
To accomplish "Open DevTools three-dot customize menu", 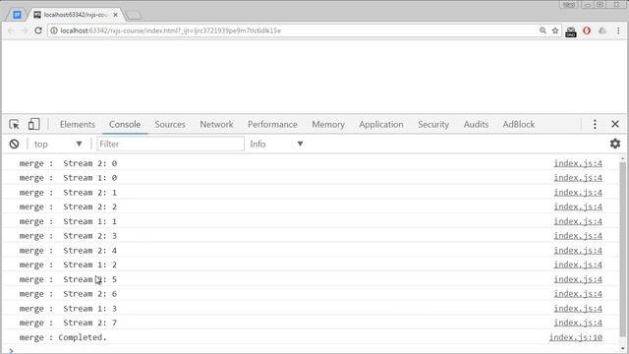I will click(x=595, y=125).
